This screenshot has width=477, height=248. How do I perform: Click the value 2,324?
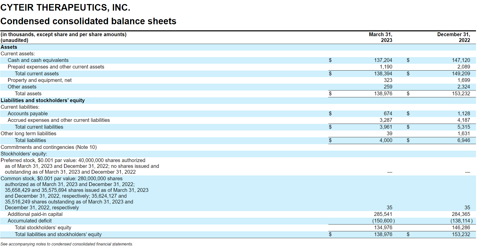point(464,87)
